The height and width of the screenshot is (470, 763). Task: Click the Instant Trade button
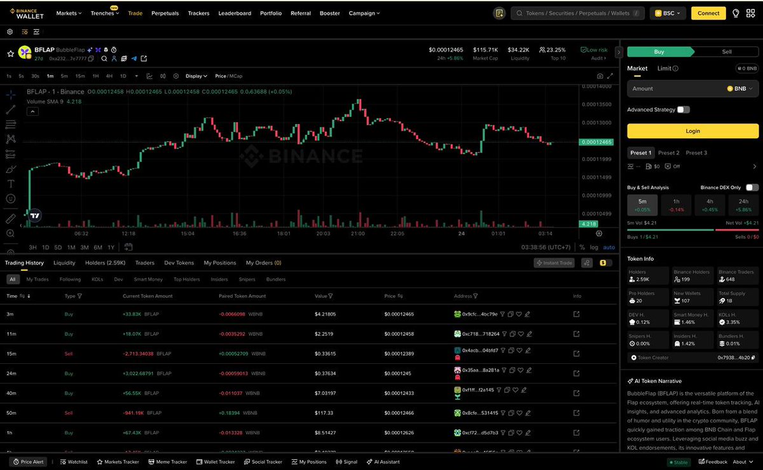pyautogui.click(x=555, y=263)
